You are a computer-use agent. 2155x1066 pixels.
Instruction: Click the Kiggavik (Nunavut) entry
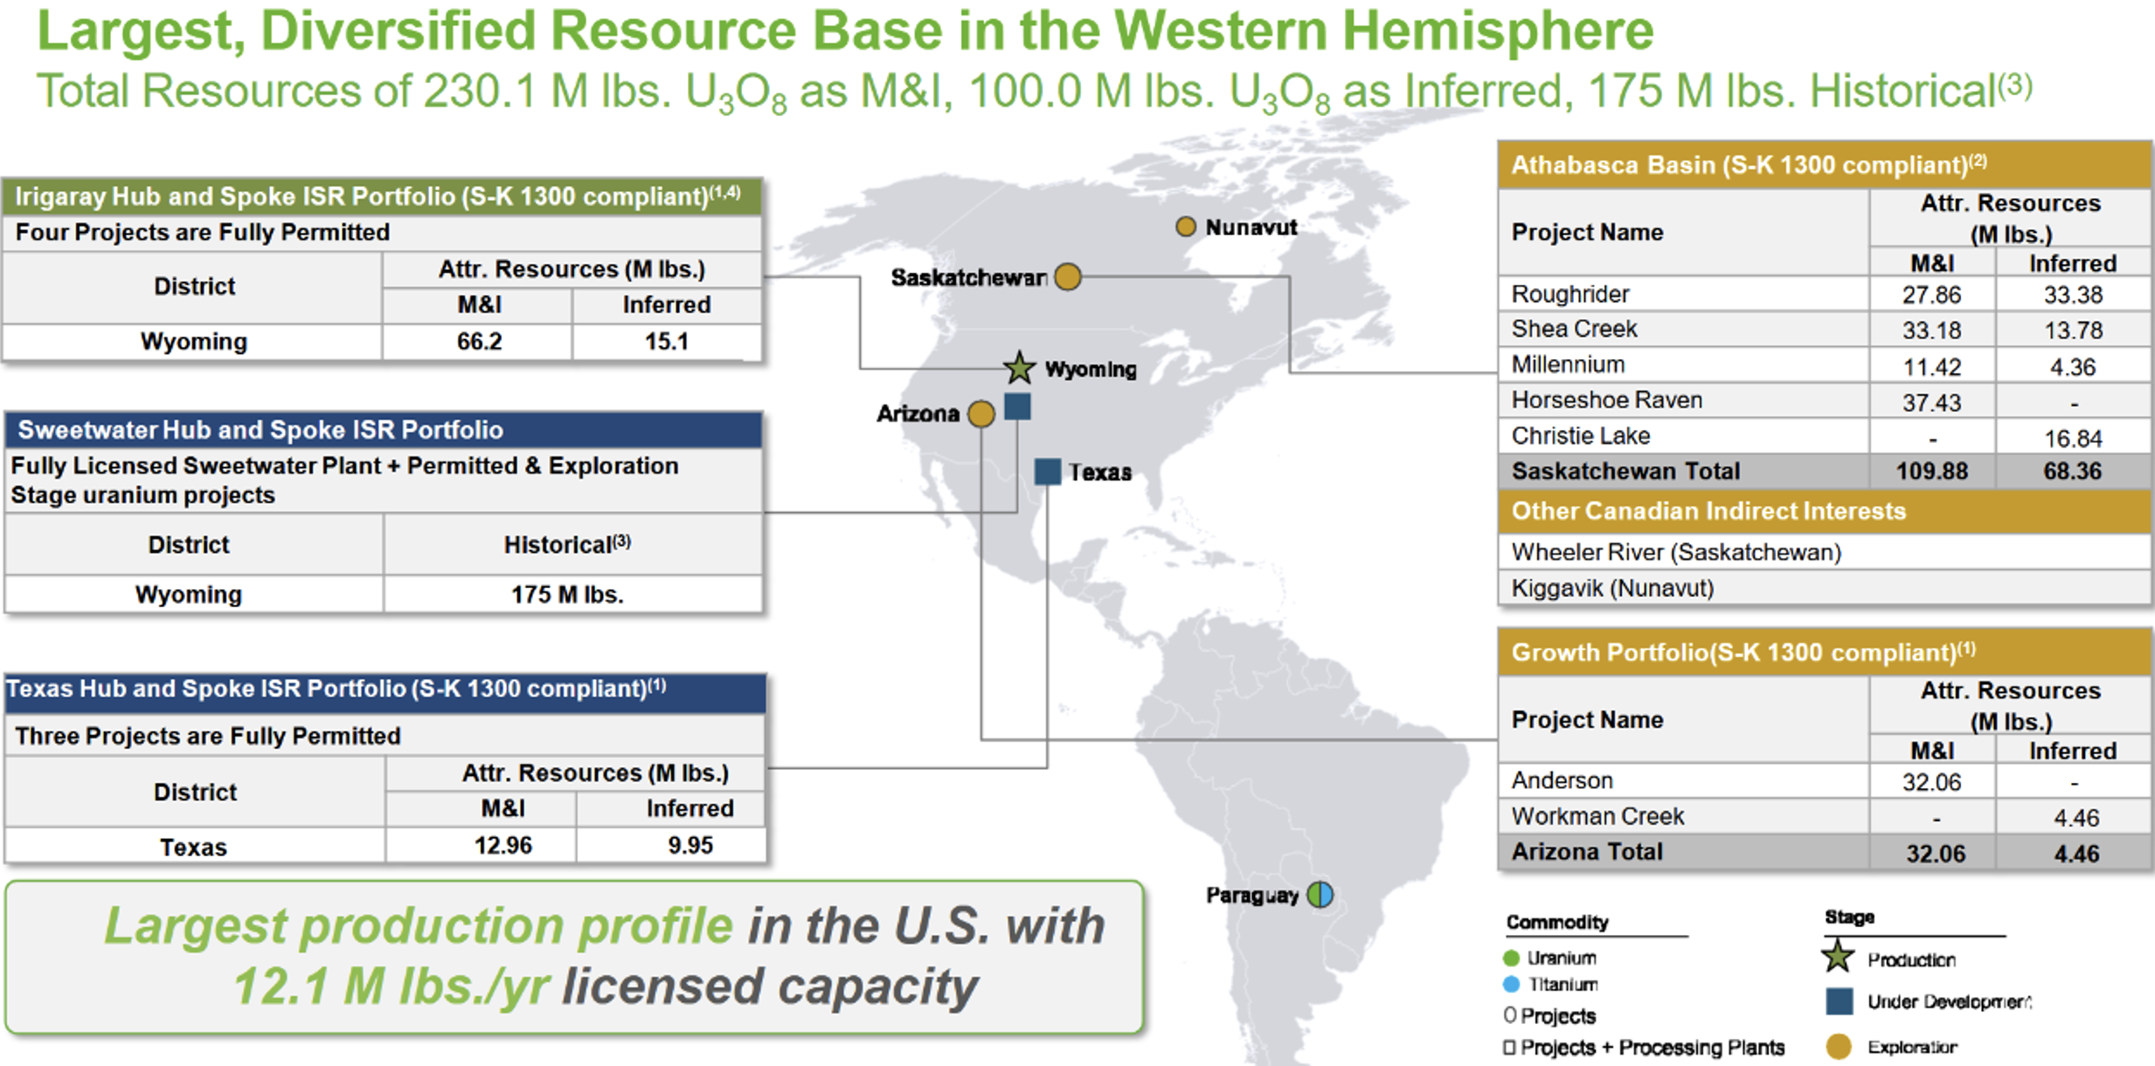tap(1612, 588)
